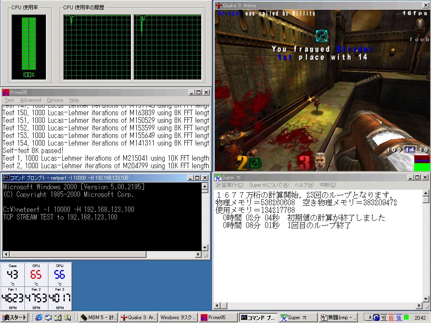The width and height of the screenshot is (431, 323).
Task: Click the right CPU usage history graph
Action: [168, 47]
